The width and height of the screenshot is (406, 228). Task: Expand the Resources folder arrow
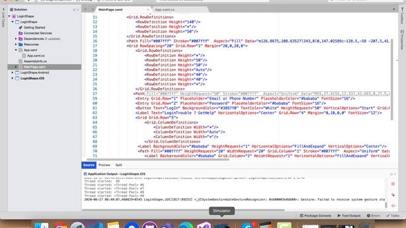16,44
